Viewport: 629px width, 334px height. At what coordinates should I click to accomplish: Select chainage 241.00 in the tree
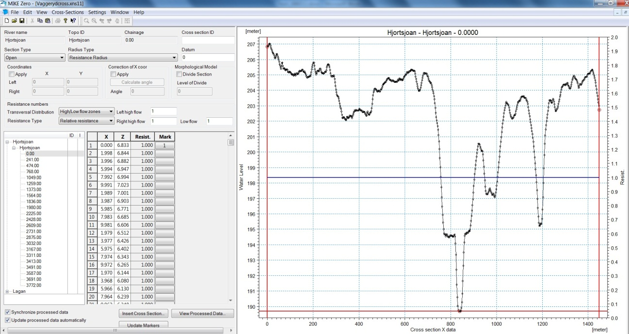pos(32,159)
